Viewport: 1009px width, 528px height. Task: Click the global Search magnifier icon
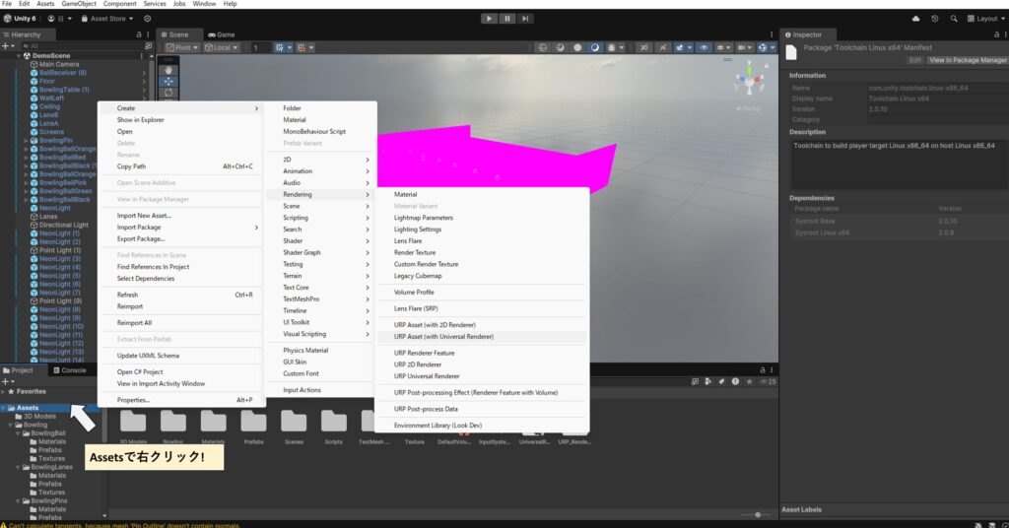point(954,19)
